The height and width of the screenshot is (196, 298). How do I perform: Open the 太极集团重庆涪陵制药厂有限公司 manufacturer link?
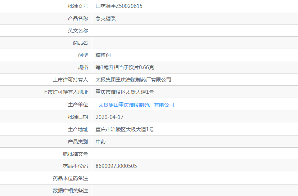click(136, 105)
